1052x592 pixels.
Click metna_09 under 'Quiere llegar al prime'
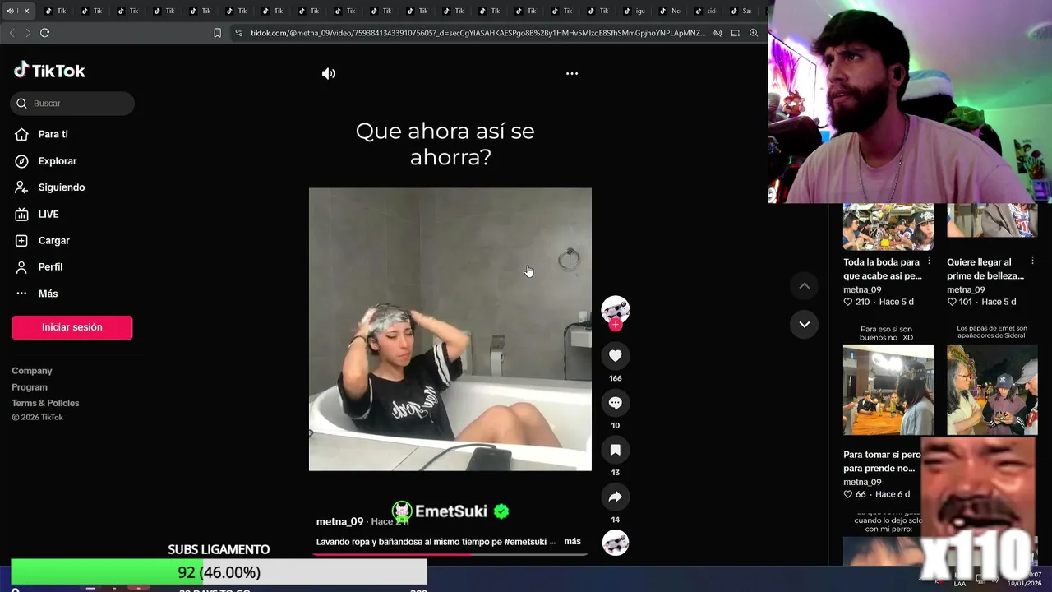[966, 289]
